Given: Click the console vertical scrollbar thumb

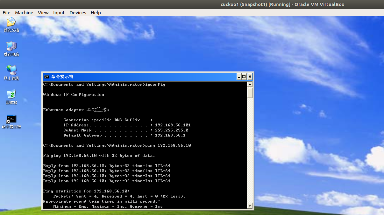Looking at the screenshot, I should tap(250, 93).
